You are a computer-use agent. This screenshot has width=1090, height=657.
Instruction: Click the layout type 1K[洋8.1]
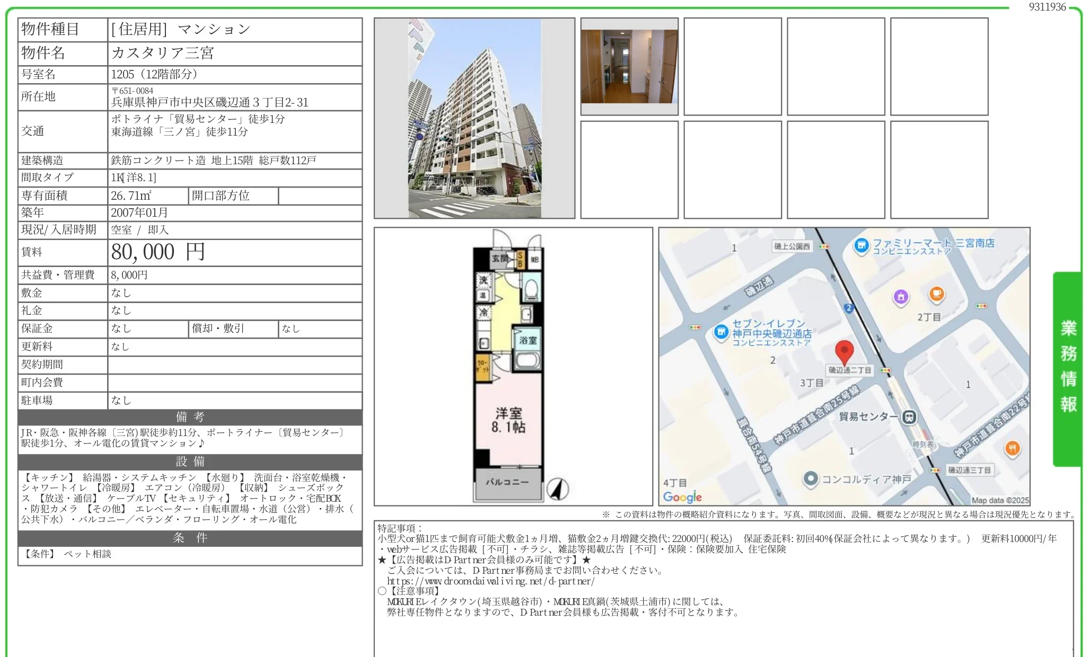[134, 177]
